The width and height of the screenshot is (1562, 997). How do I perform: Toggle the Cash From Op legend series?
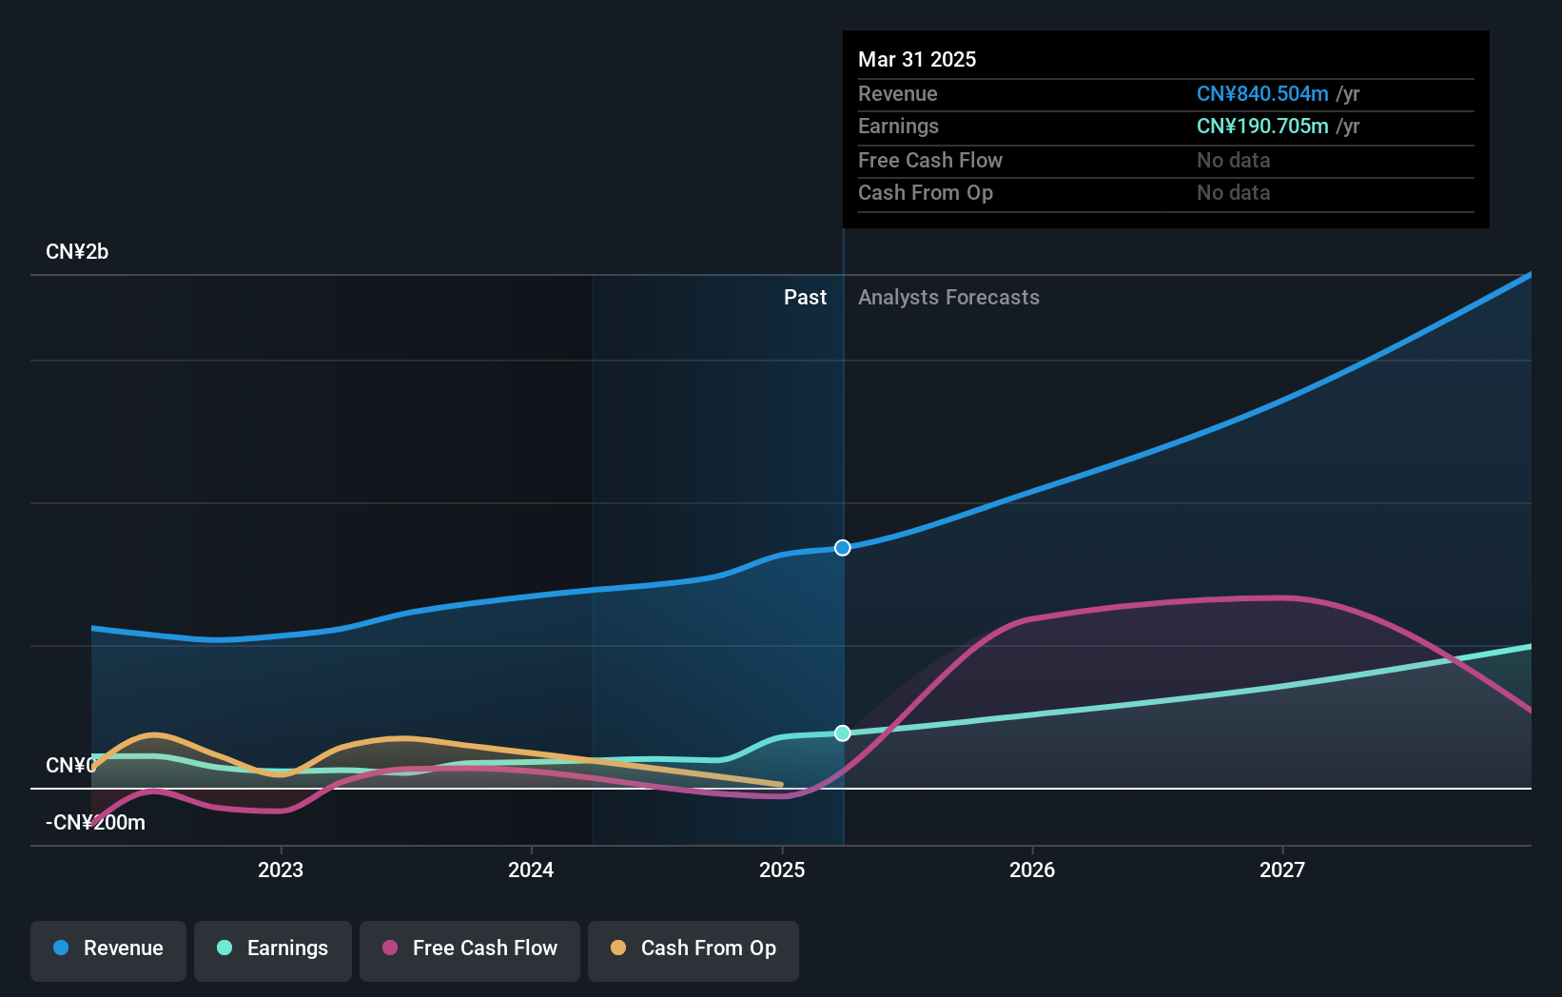pyautogui.click(x=693, y=950)
